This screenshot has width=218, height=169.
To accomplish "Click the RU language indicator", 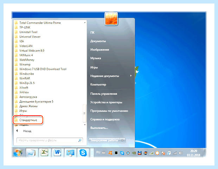I will [98, 152].
